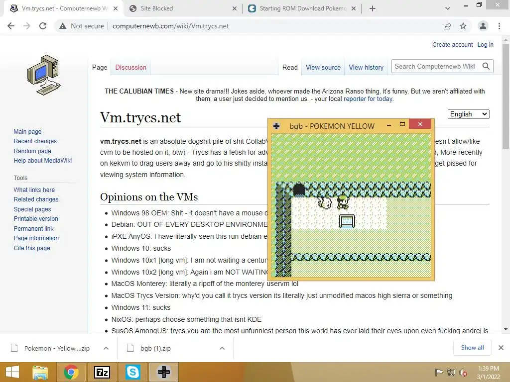510x382 pixels.
Task: Click the bgb window title icon
Action: tap(276, 126)
